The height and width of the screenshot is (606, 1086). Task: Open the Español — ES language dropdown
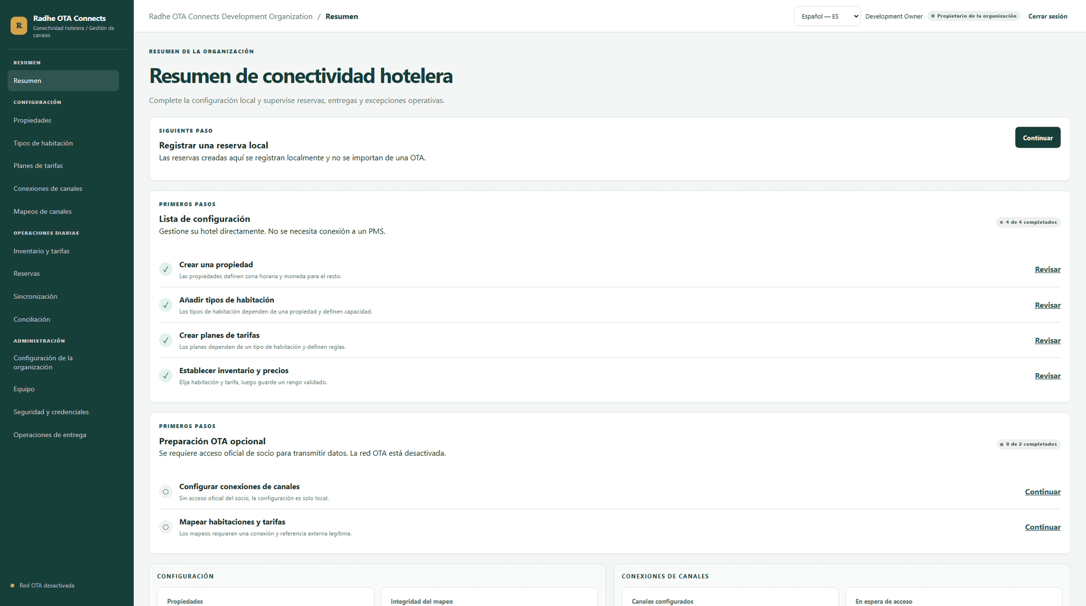coord(827,16)
